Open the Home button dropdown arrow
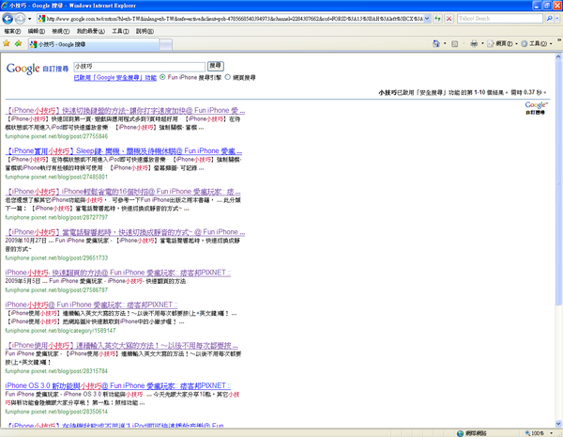The height and width of the screenshot is (437, 563). pos(445,43)
